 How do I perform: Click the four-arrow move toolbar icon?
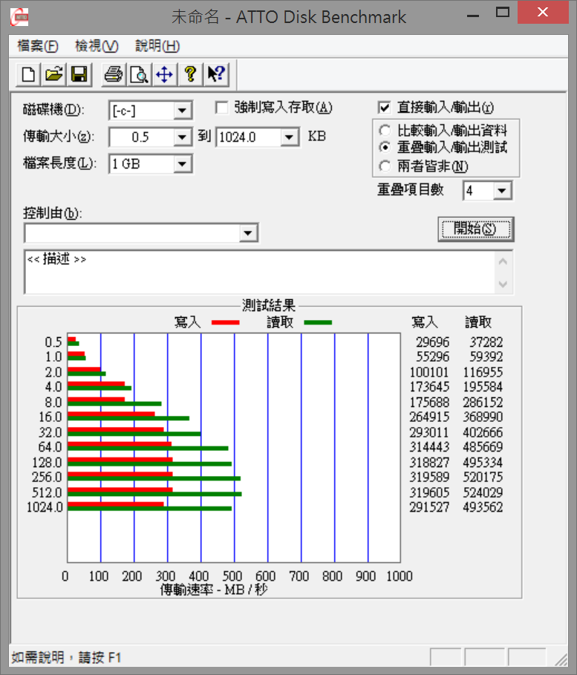(165, 74)
